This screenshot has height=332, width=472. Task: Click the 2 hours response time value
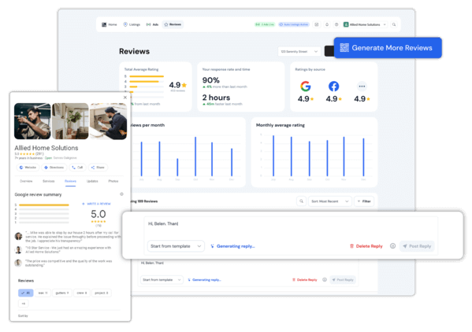click(x=216, y=98)
